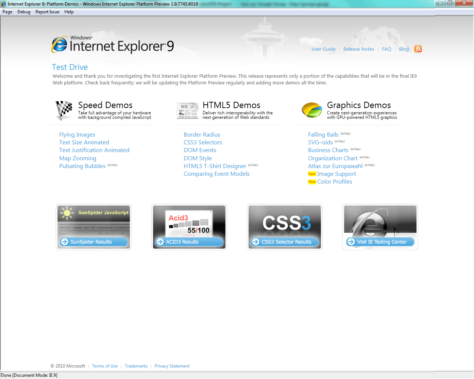The image size is (474, 379).
Task: Open the Report Issue menu
Action: point(47,12)
